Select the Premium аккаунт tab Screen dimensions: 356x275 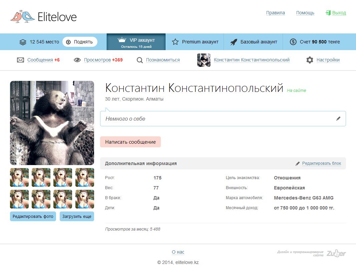(x=195, y=42)
